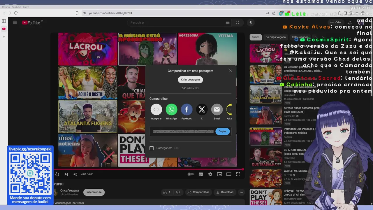Switch to miniplayer

pyautogui.click(x=219, y=174)
